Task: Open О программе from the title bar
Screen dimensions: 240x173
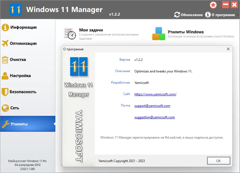Action: pos(223,15)
